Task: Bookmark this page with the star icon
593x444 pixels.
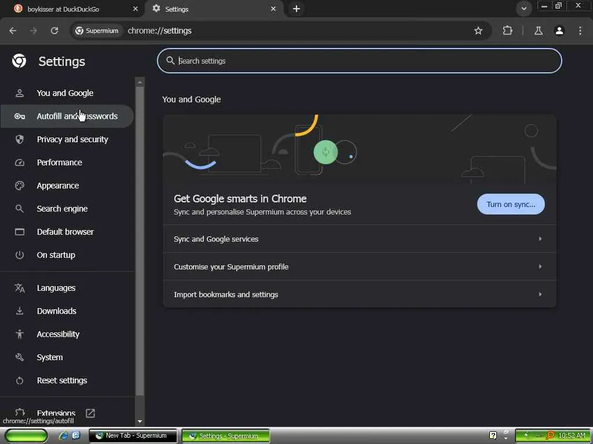Action: click(x=478, y=31)
